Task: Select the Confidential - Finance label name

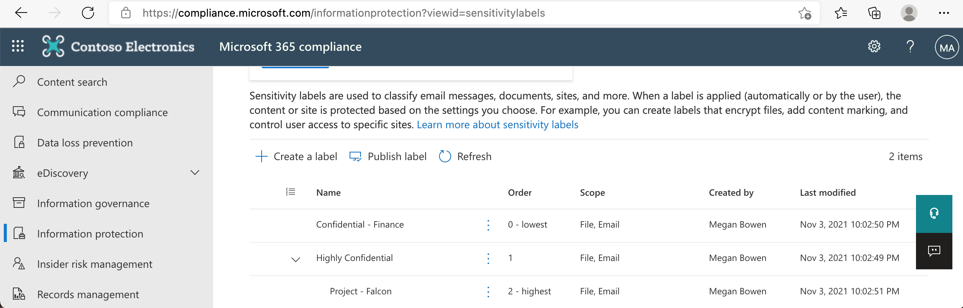Action: tap(360, 225)
